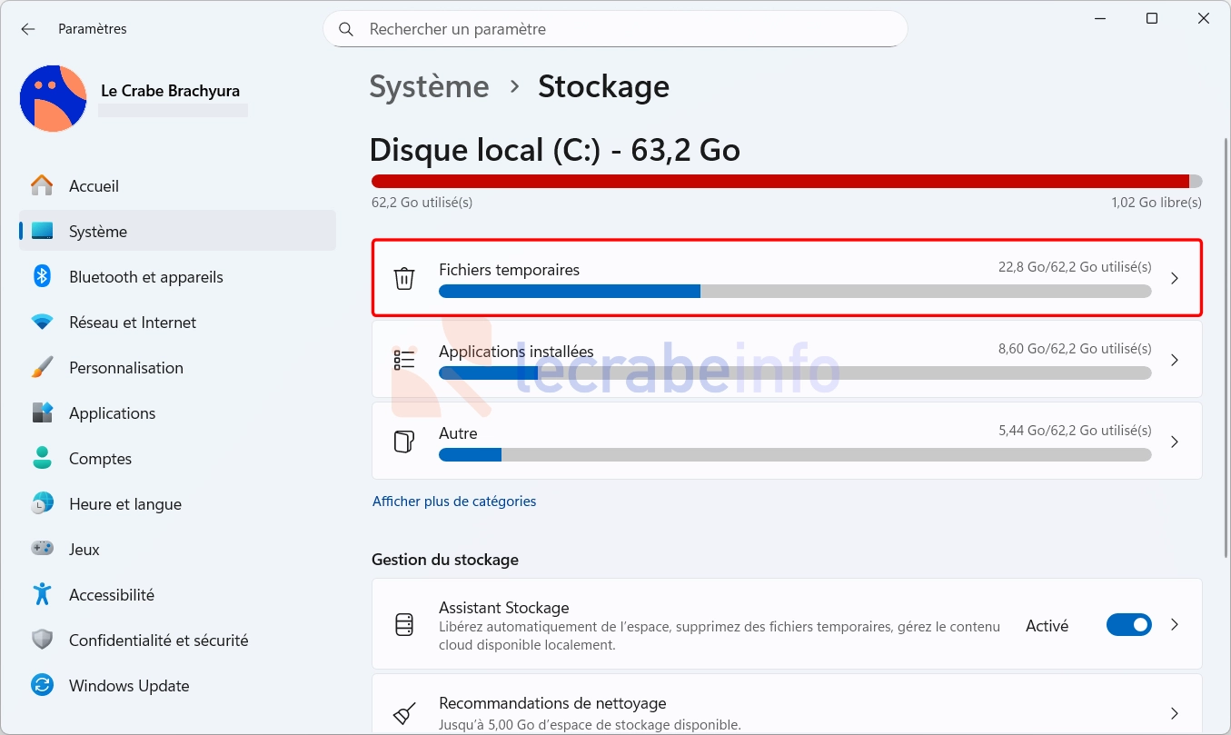Image resolution: width=1231 pixels, height=735 pixels.
Task: Open the Assistant Stockage chevron
Action: coord(1175,625)
